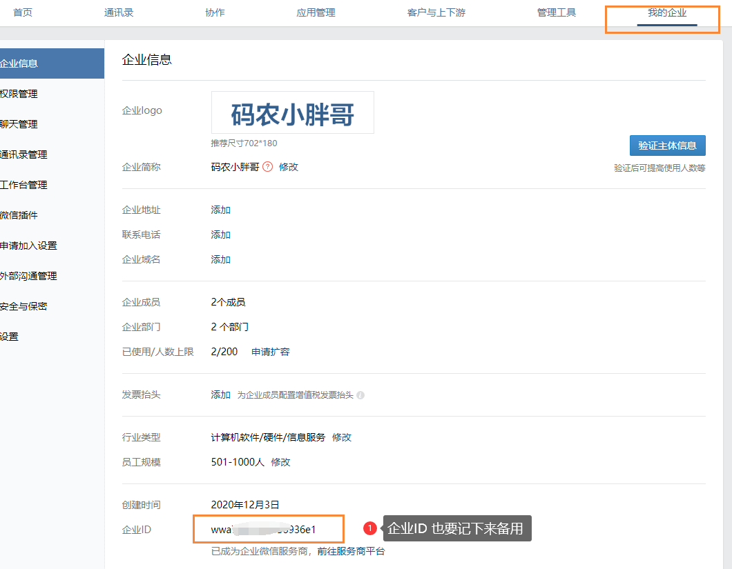Edit 员工规模 using its 修改 link

(x=280, y=462)
